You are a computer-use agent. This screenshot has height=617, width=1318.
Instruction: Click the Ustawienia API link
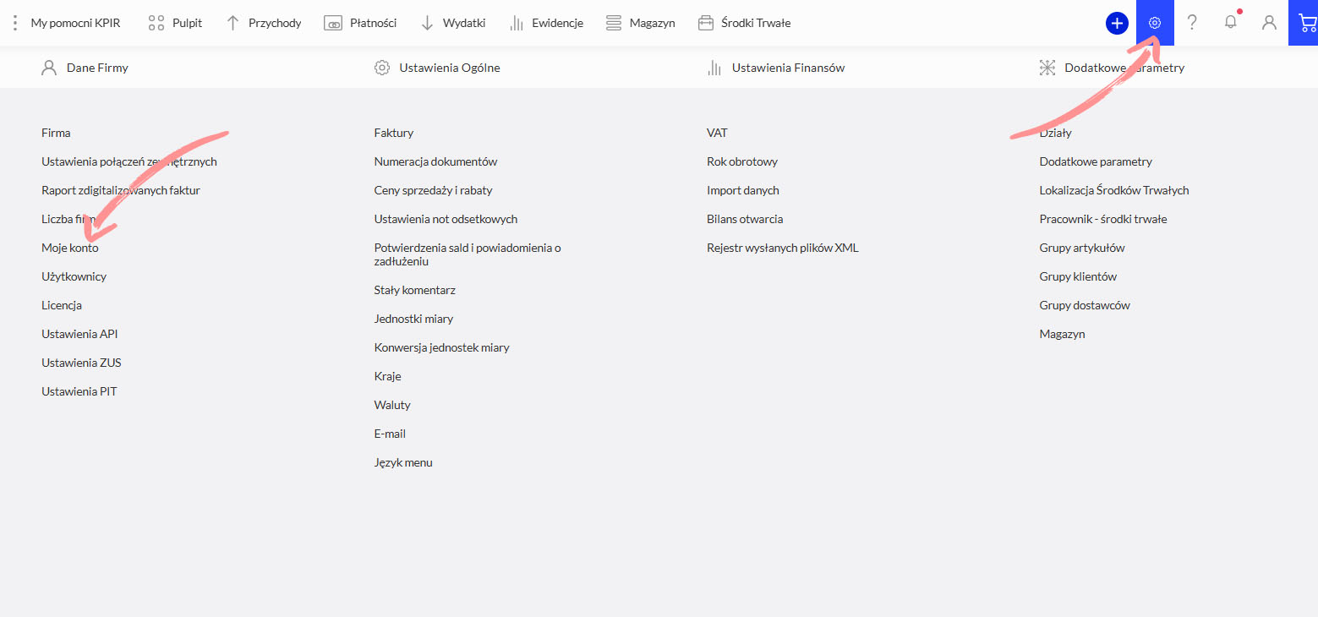(79, 334)
